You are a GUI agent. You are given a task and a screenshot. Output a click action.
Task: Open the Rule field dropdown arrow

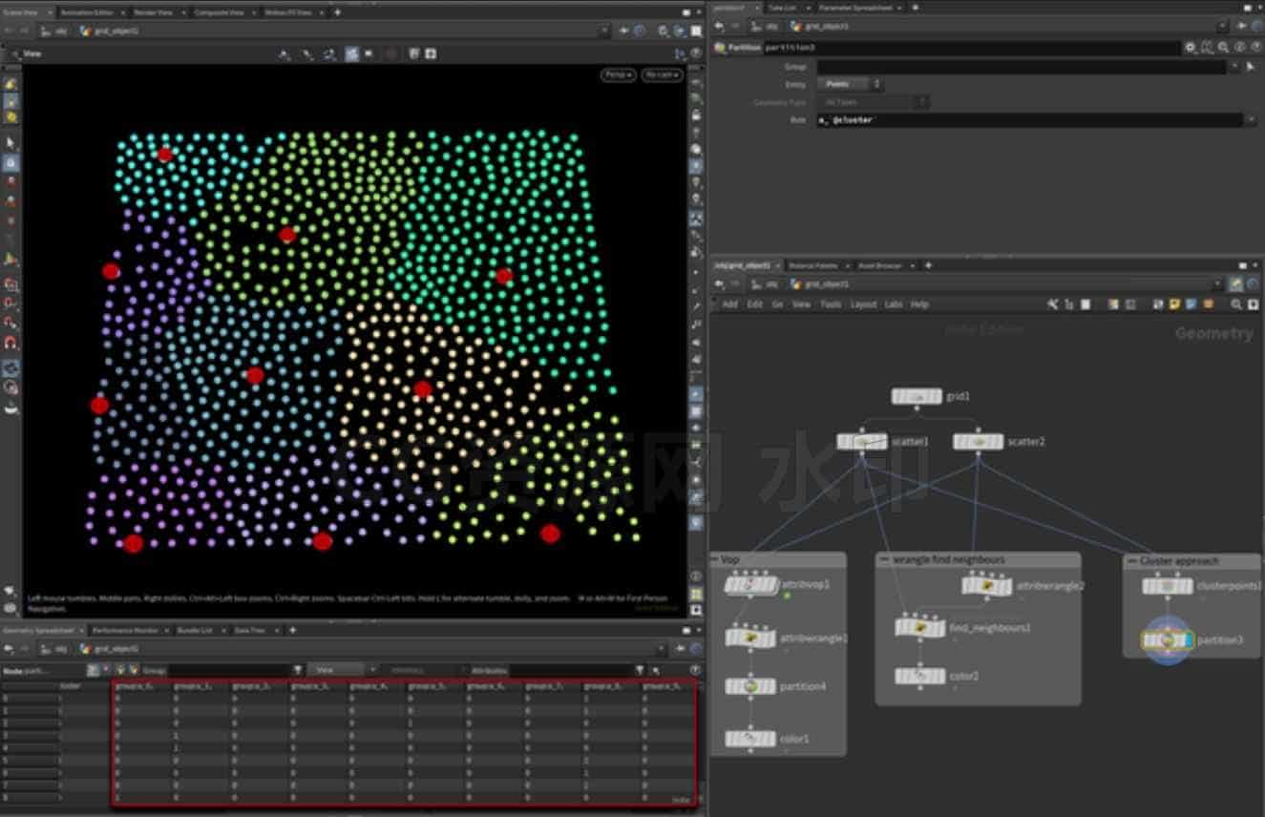tap(1250, 120)
